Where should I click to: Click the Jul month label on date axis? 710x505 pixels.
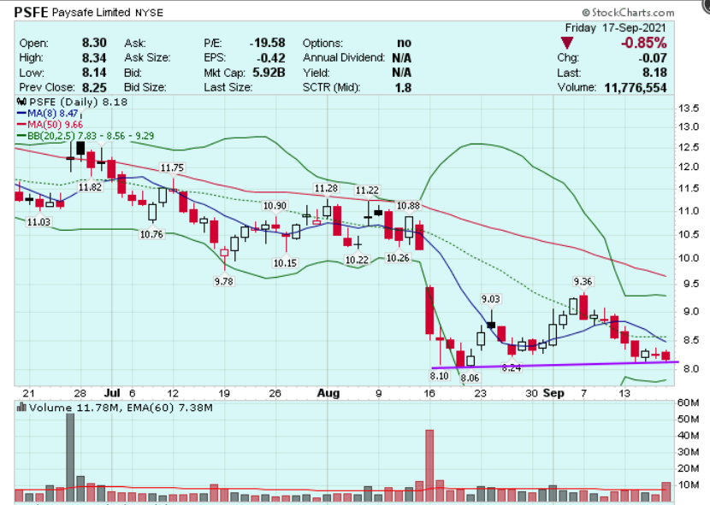(x=112, y=393)
